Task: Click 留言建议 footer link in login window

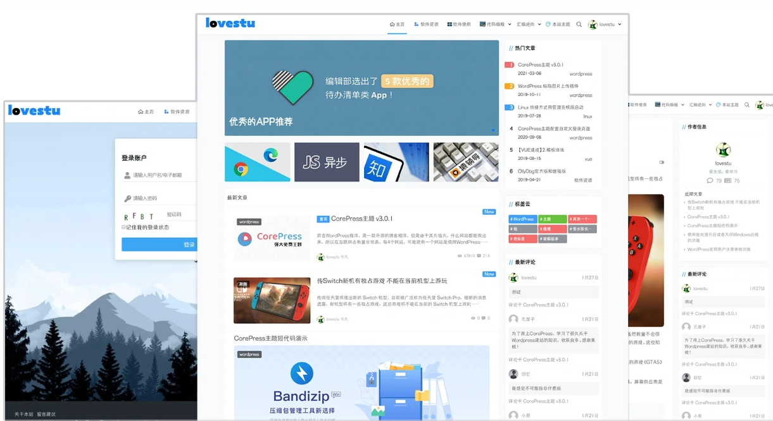Action: [46, 415]
